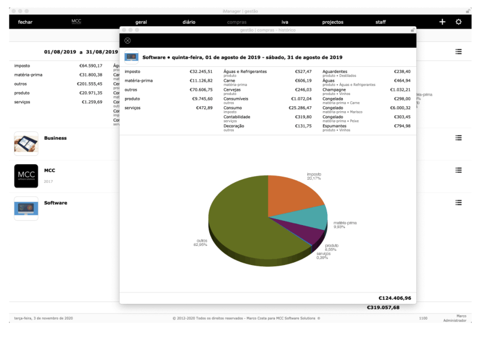Open the geral tab
This screenshot has height=360, width=488.
point(141,21)
